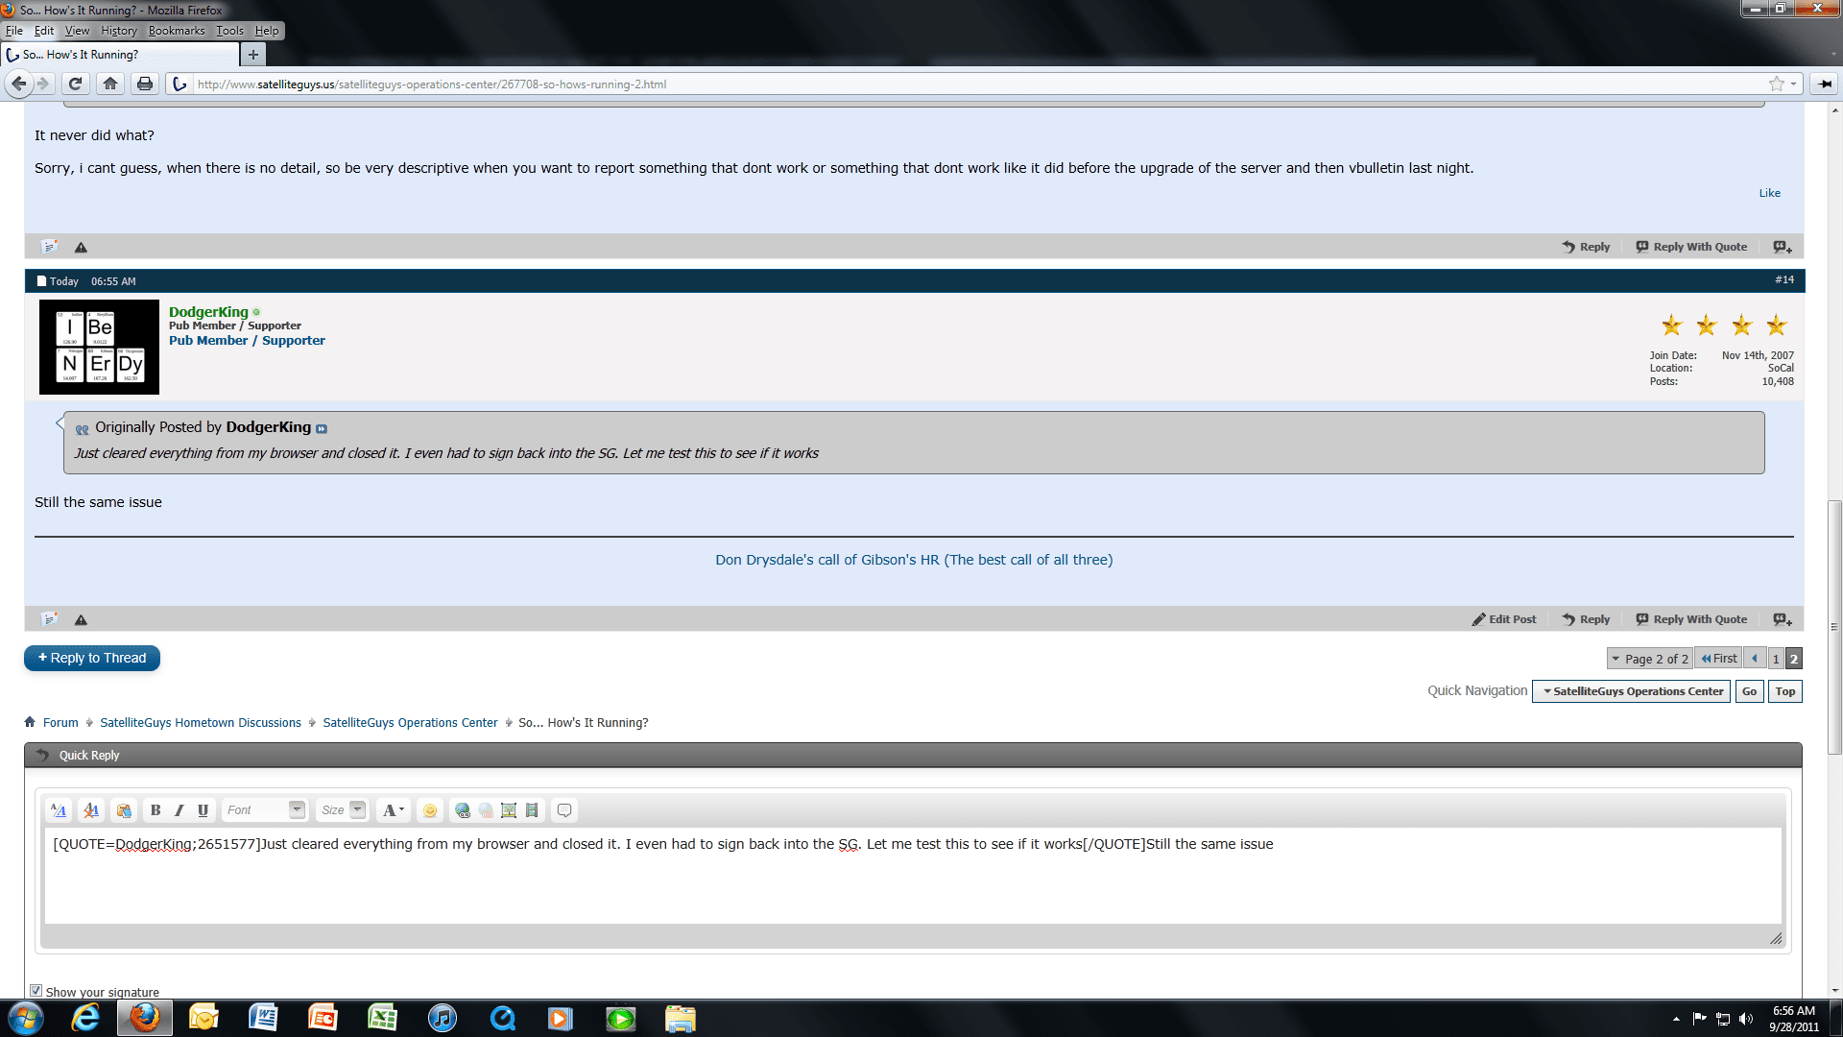Go to the First page
This screenshot has width=1843, height=1037.
point(1719,659)
